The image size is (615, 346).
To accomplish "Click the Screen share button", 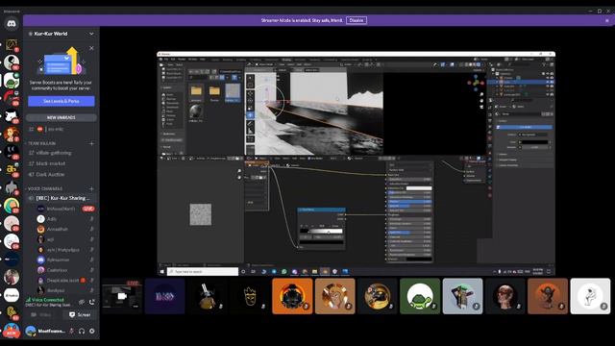I will [80, 314].
